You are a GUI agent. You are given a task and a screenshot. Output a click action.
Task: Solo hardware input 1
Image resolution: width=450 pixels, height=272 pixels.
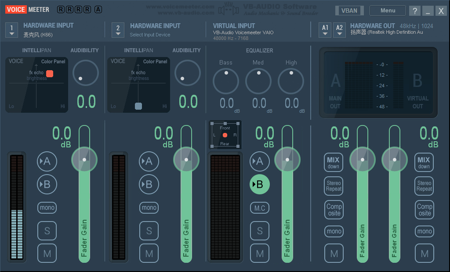point(47,231)
